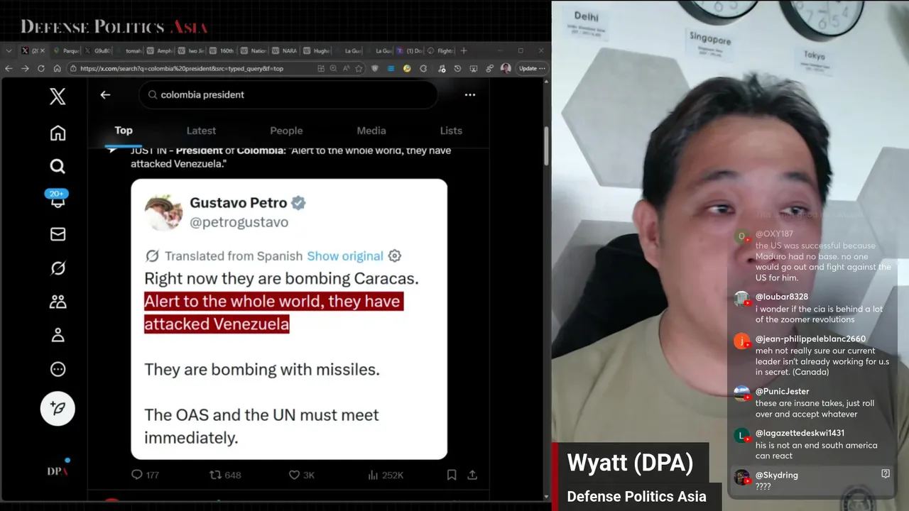
Task: Open a new browser tab with plus
Action: point(464,50)
